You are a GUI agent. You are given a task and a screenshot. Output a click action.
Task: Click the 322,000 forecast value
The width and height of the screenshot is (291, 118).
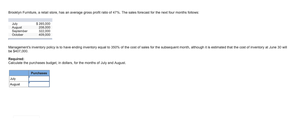tap(44, 31)
